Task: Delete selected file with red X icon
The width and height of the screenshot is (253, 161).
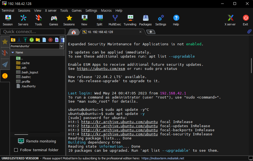Action: click(x=50, y=40)
